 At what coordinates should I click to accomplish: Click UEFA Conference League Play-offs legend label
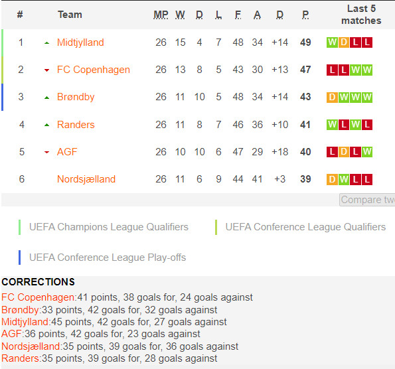point(108,258)
